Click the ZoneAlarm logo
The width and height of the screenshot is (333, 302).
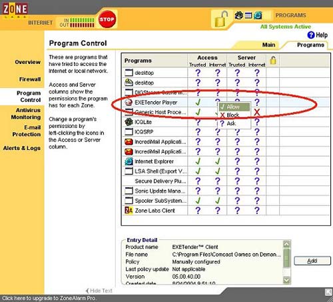pos(15,9)
